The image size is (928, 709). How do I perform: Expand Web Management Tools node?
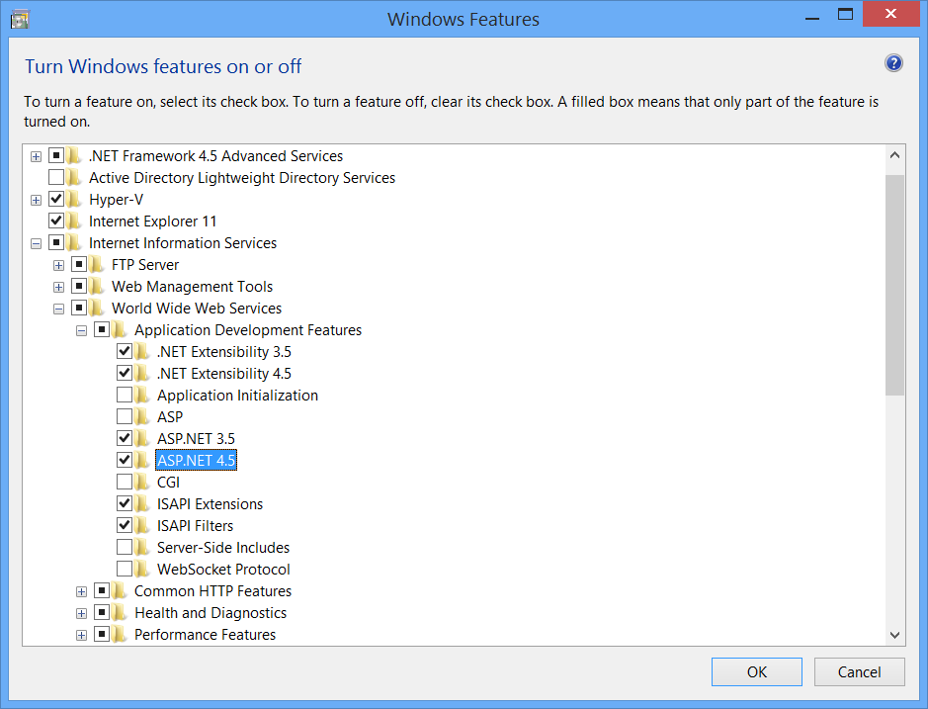pyautogui.click(x=58, y=288)
